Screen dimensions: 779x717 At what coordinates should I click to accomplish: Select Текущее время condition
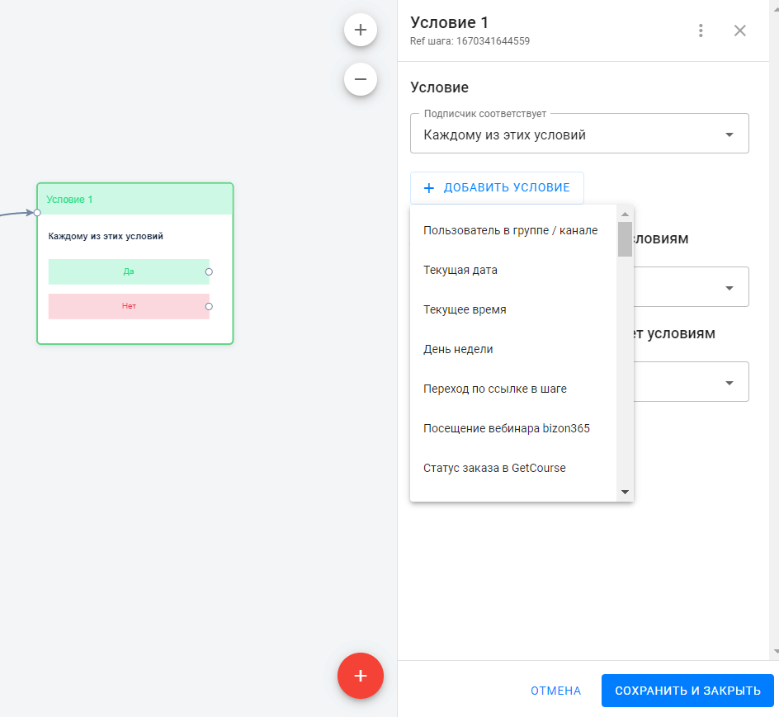pyautogui.click(x=465, y=309)
